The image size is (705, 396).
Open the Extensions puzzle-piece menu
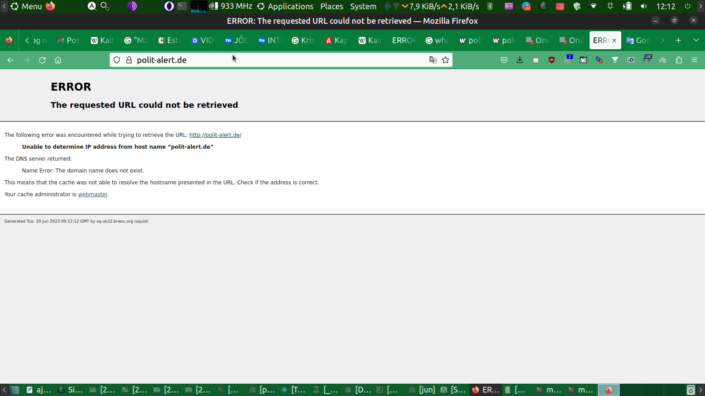point(679,60)
